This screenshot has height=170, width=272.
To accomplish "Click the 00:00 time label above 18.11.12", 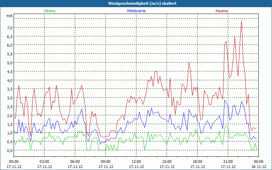I will pyautogui.click(x=259, y=162).
